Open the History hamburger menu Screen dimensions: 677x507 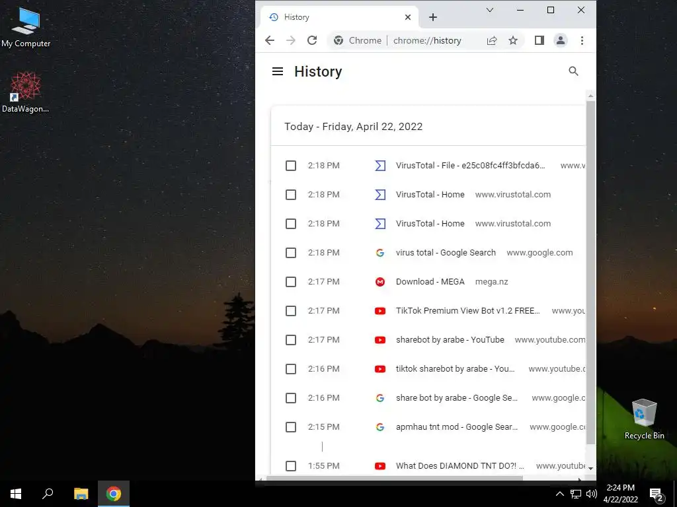pyautogui.click(x=278, y=71)
